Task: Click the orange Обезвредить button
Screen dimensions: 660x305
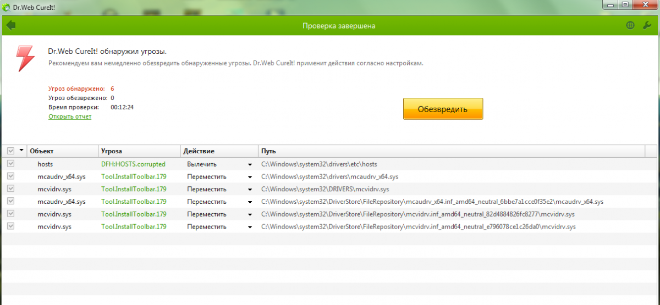Action: [x=443, y=109]
